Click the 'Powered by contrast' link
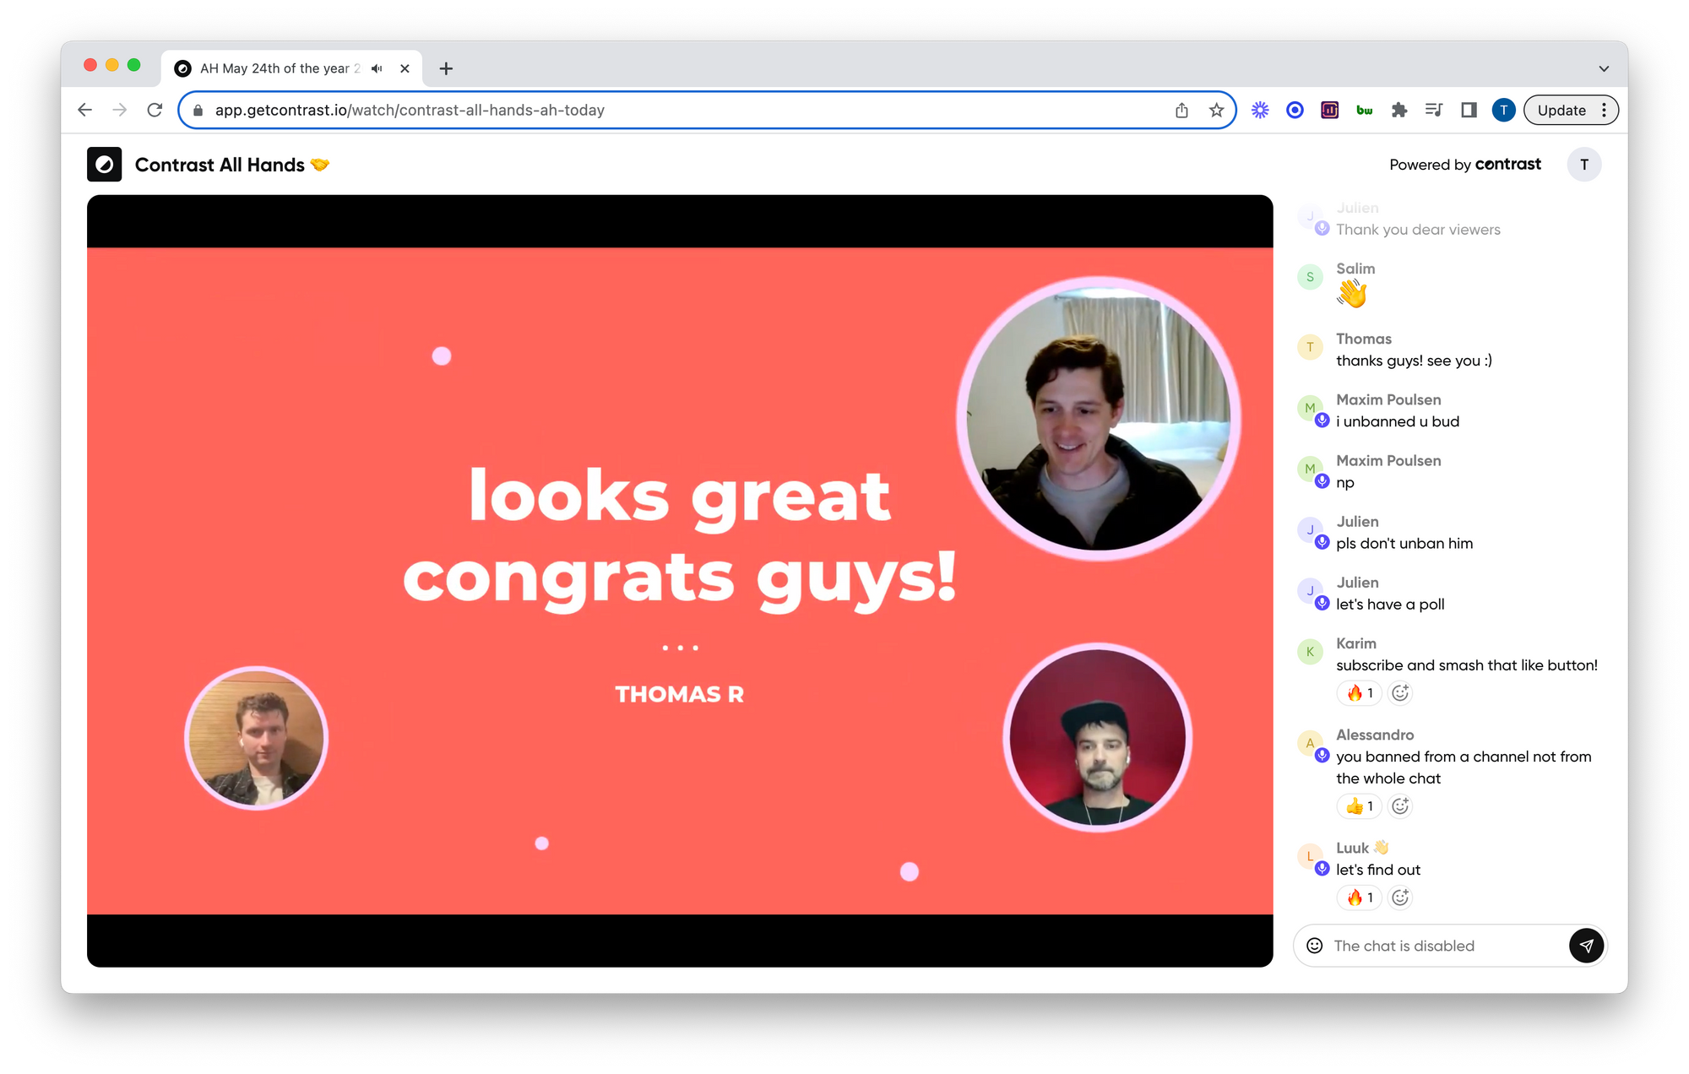 pos(1465,165)
